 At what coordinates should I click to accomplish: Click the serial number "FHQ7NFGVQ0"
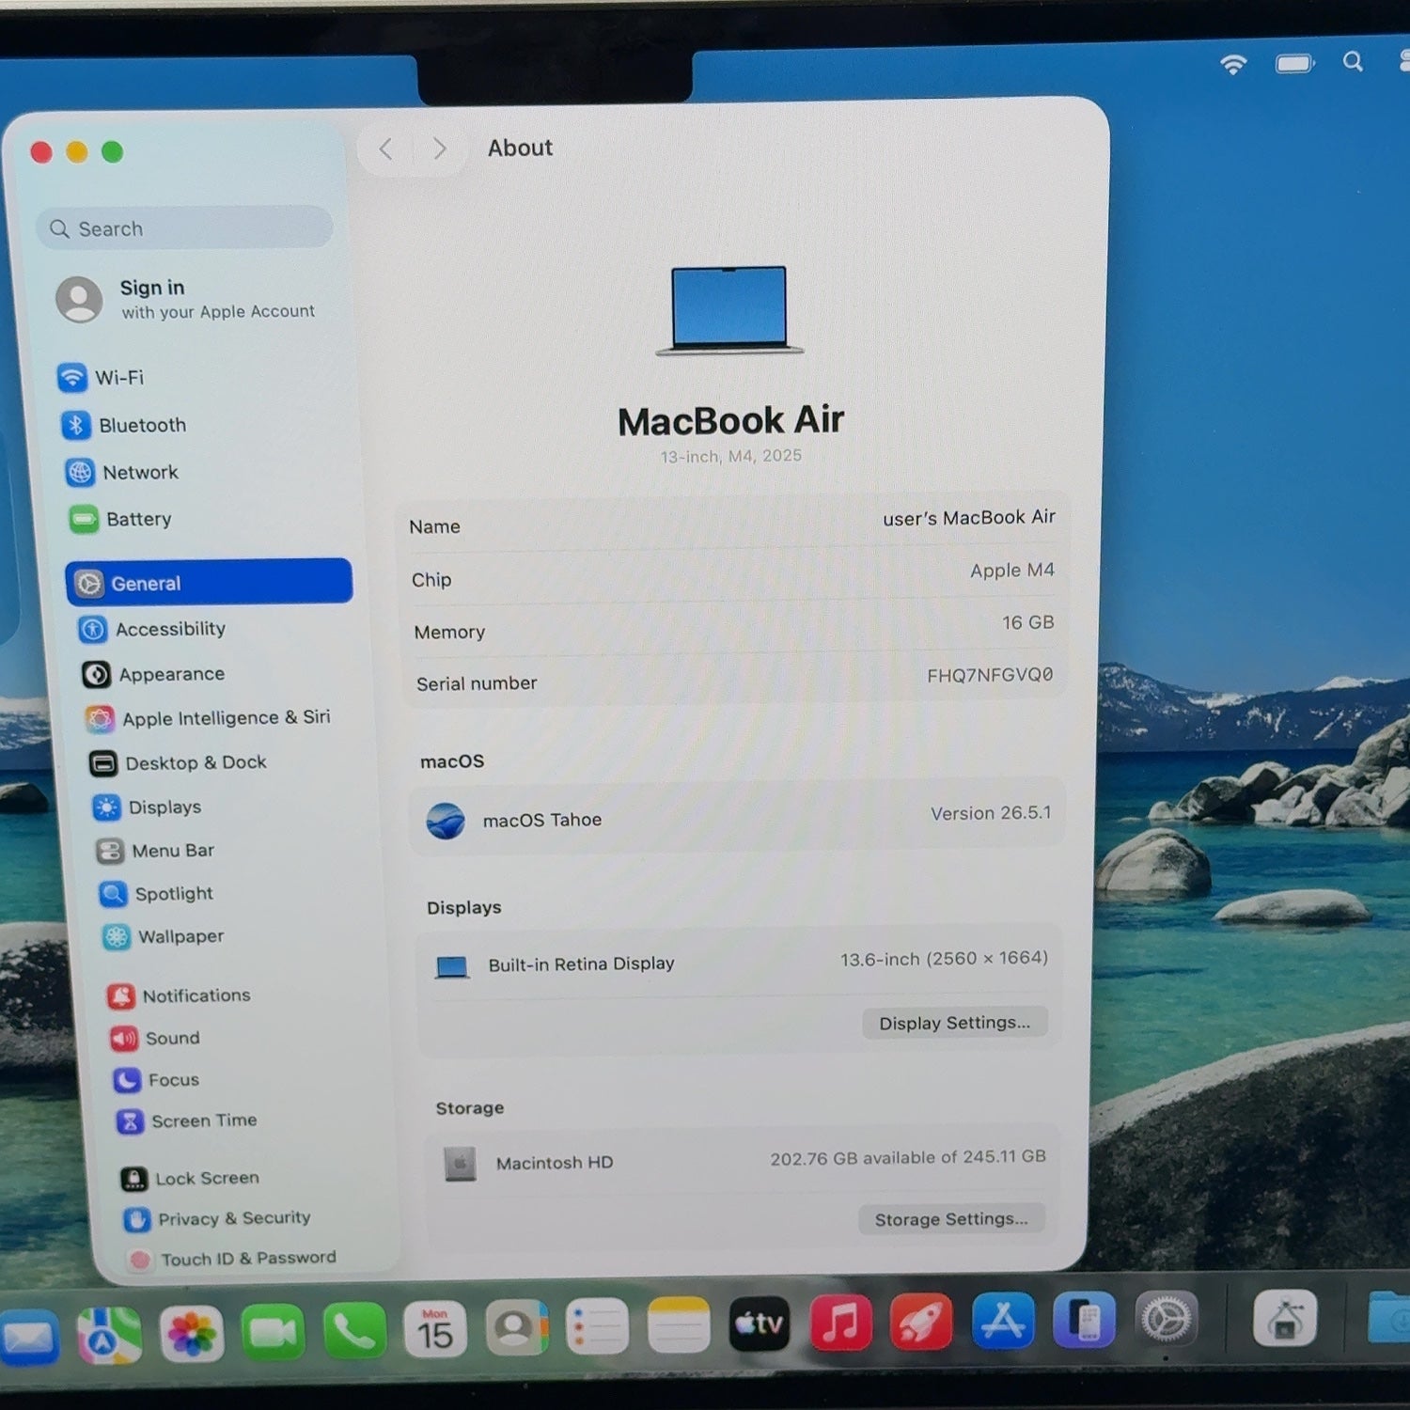[x=990, y=675]
